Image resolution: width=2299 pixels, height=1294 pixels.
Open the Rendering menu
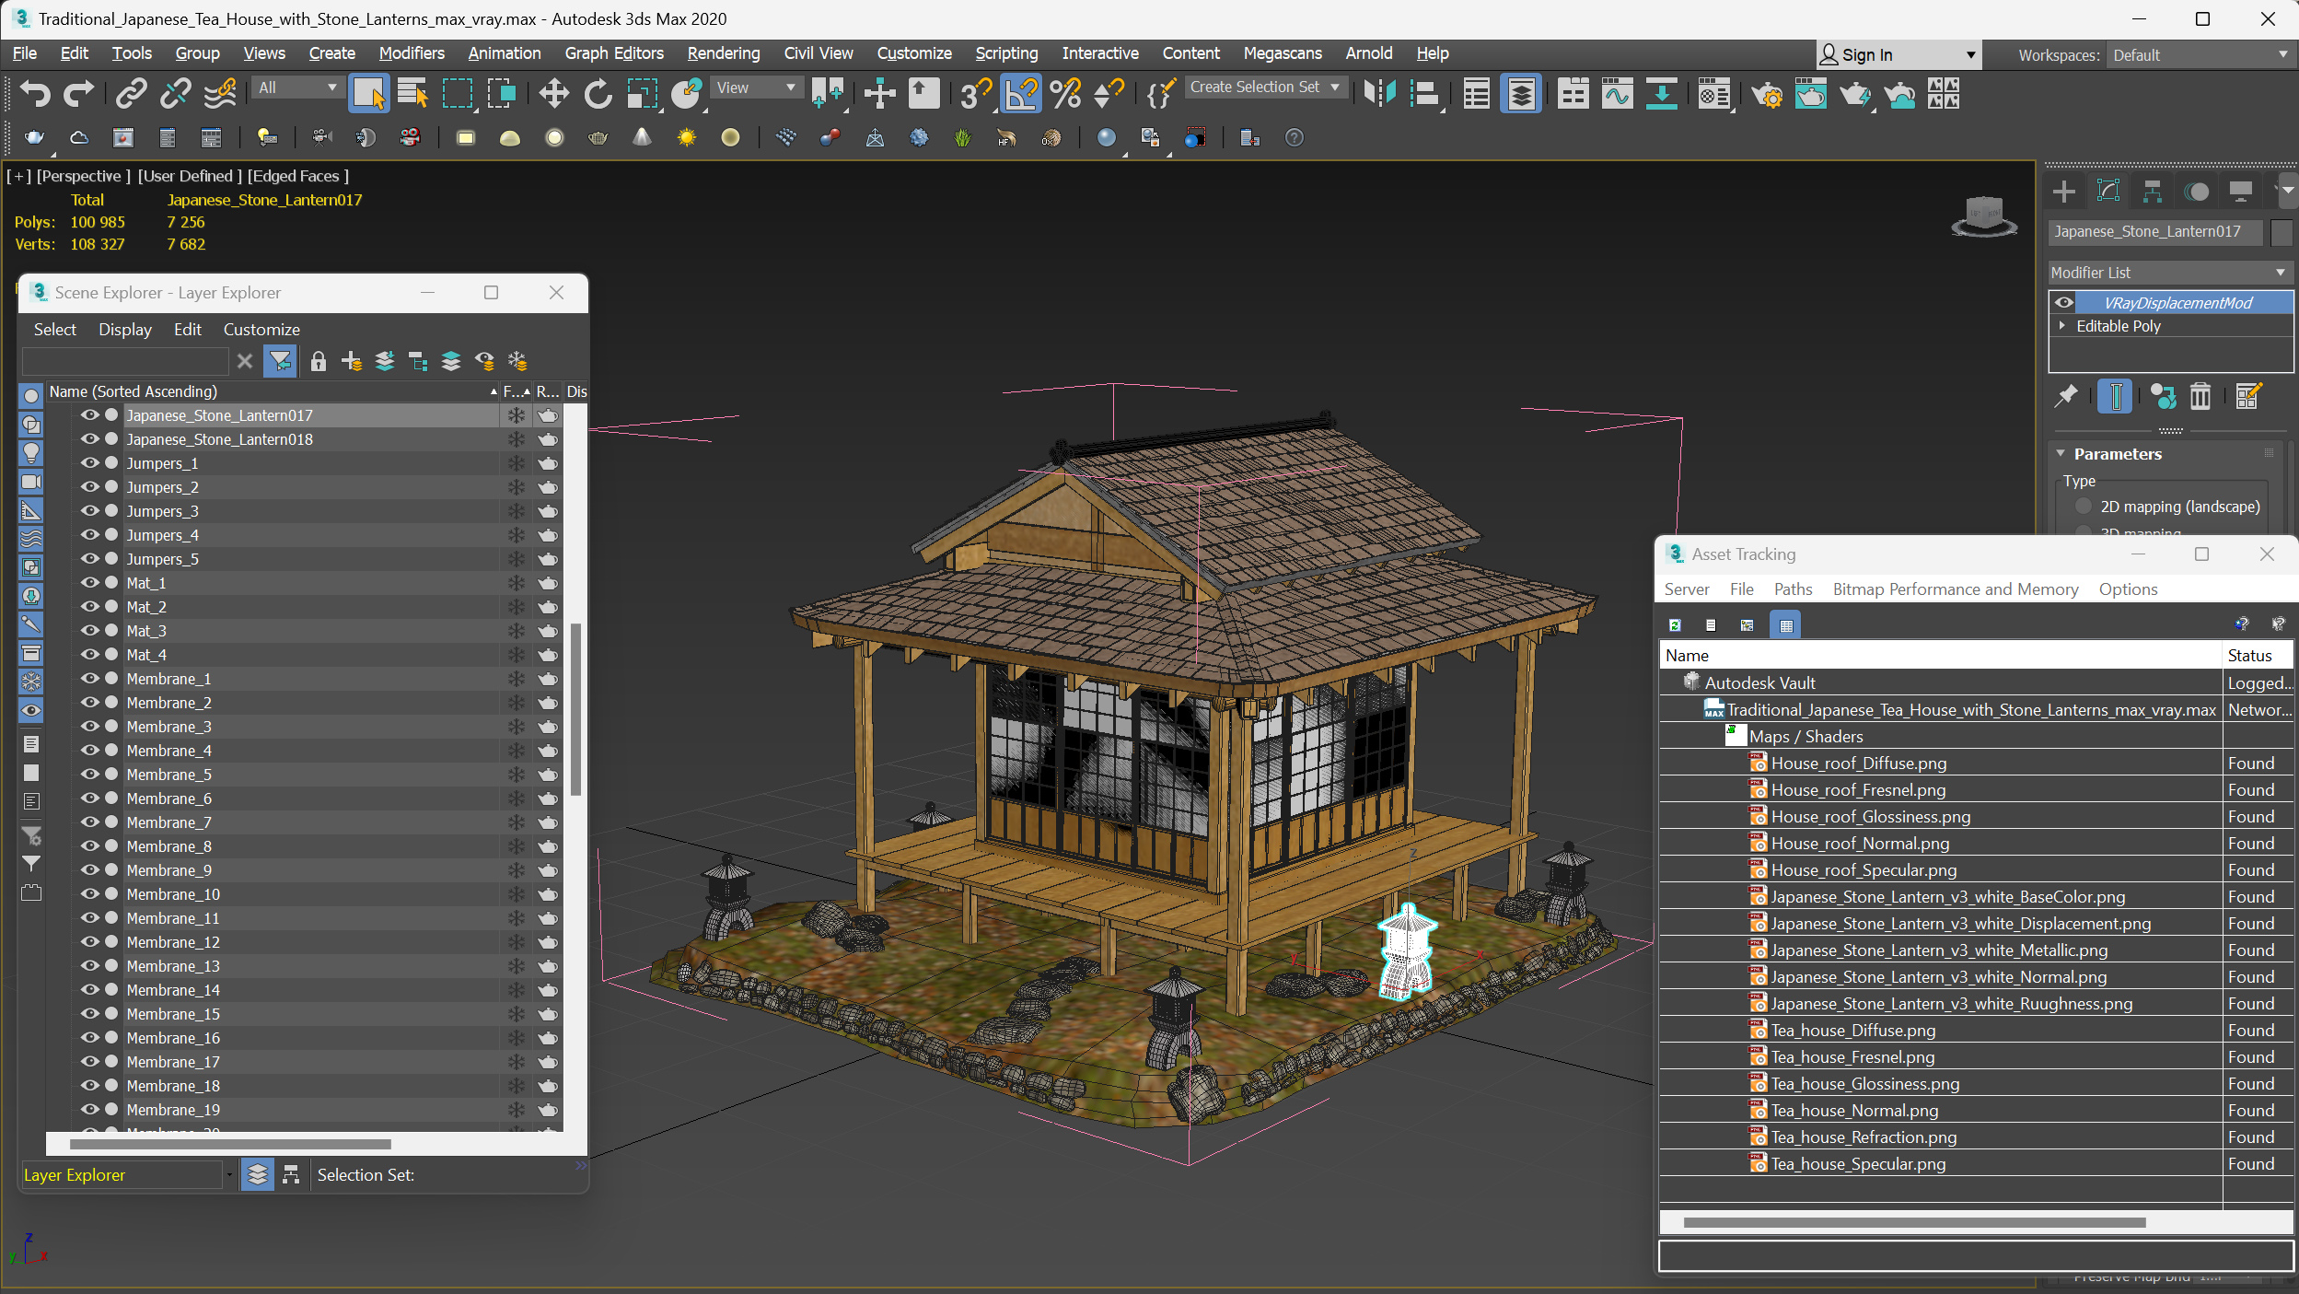[724, 53]
